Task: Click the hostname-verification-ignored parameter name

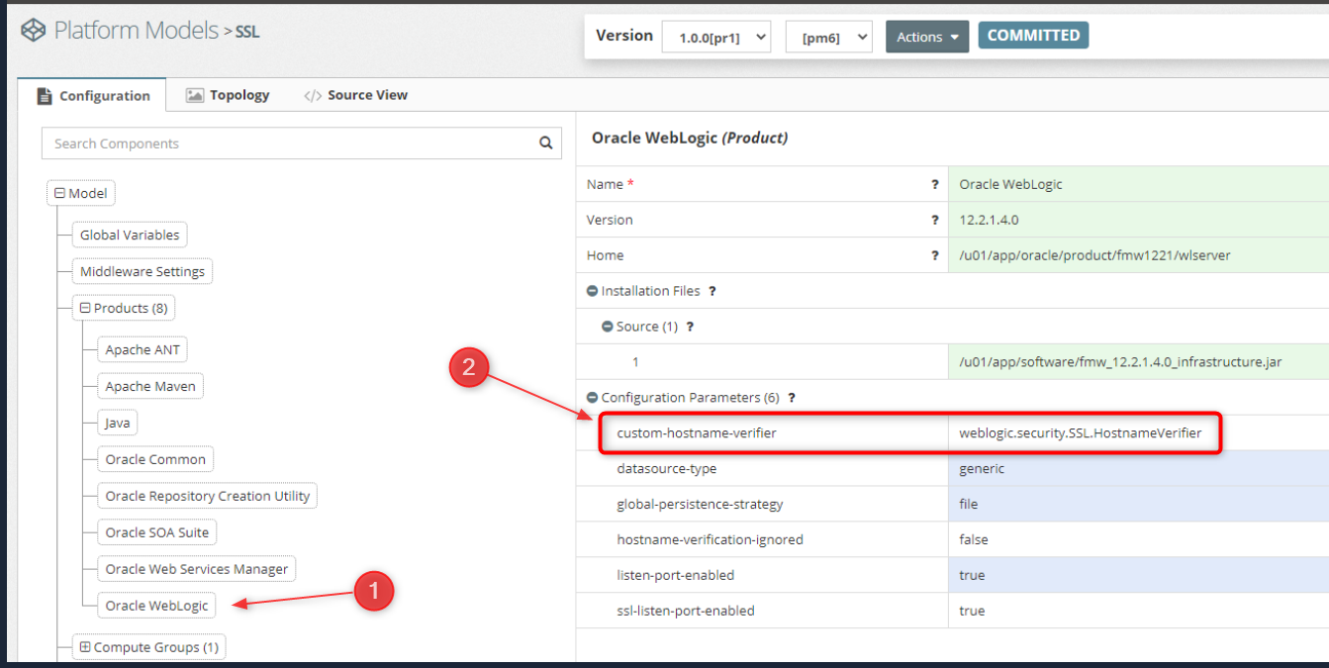Action: coord(710,540)
